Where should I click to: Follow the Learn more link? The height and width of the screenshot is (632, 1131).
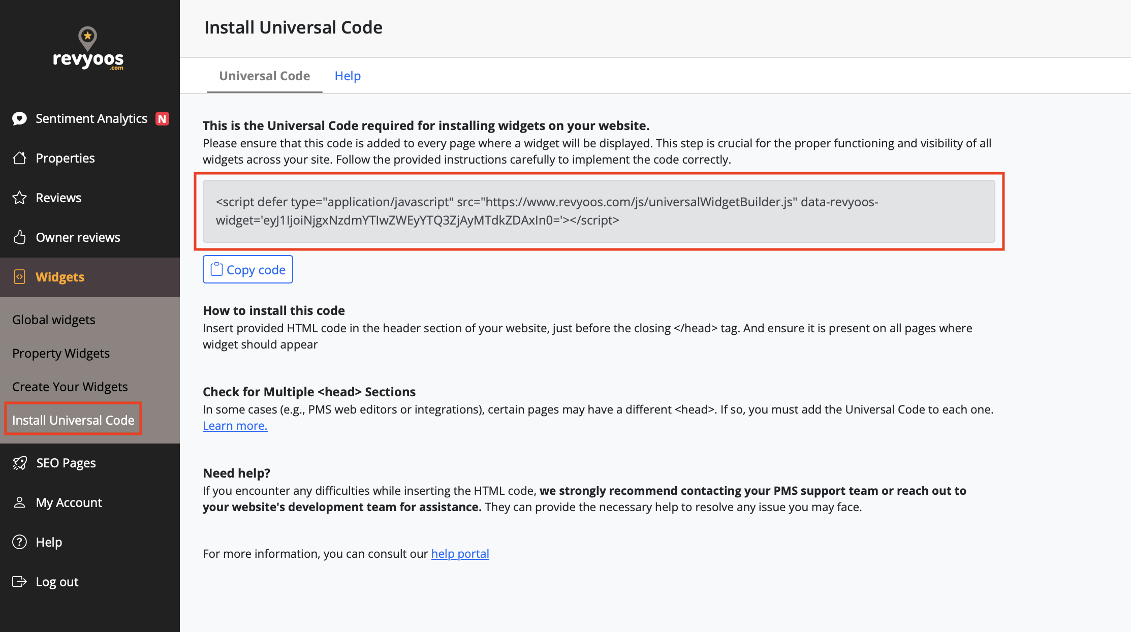pos(235,426)
